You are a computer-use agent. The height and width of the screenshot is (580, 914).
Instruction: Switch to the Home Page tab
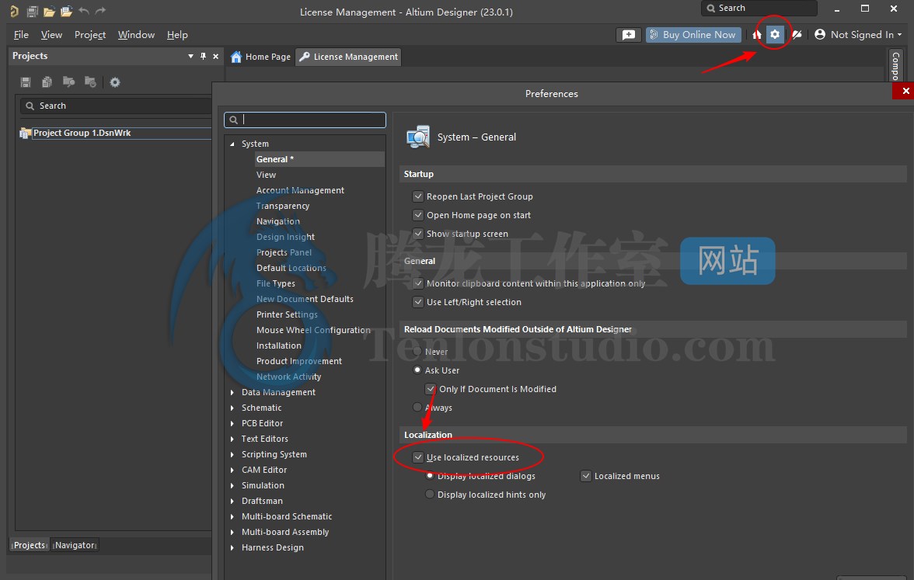[x=260, y=57]
